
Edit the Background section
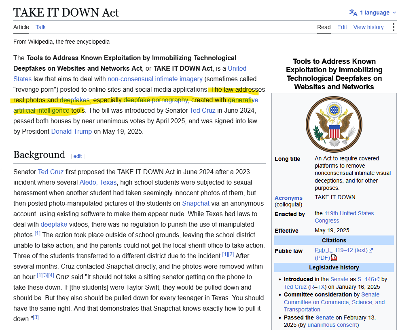click(x=78, y=156)
